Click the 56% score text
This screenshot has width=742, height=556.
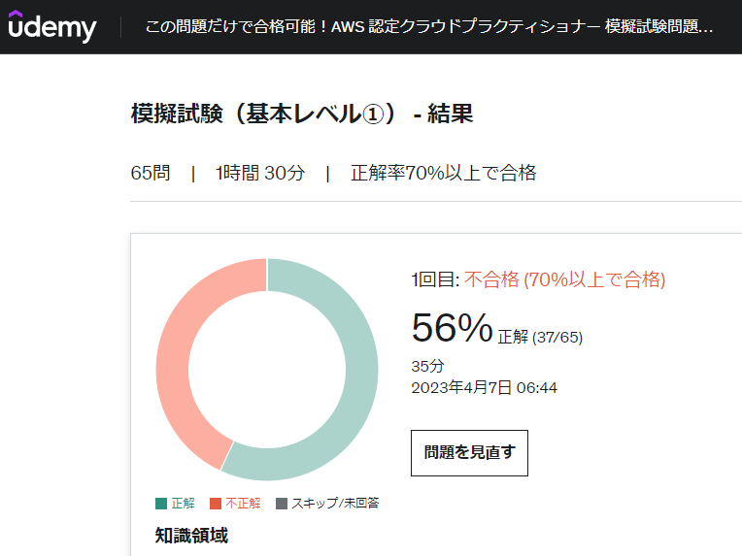pos(452,328)
